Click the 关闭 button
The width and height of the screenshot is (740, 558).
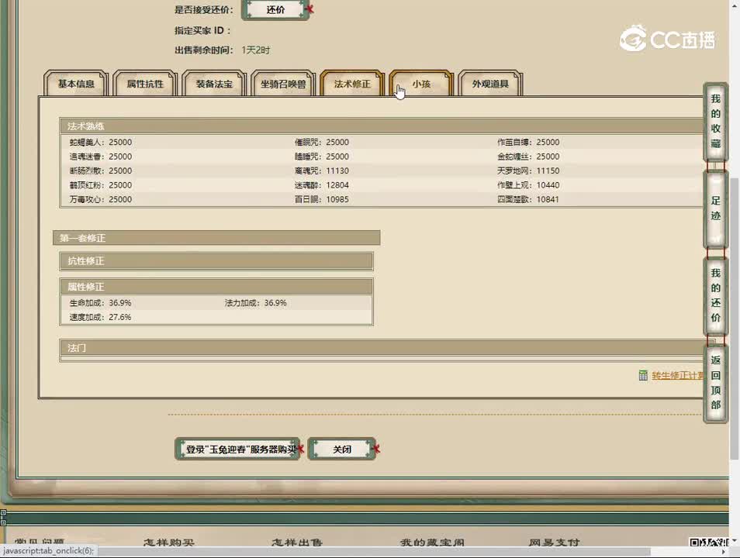(342, 449)
